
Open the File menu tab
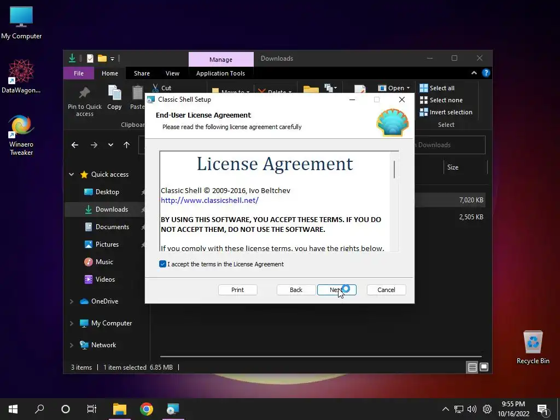click(x=79, y=73)
